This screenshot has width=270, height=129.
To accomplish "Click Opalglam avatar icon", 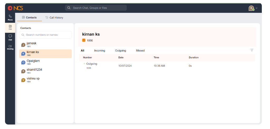I will (23, 62).
